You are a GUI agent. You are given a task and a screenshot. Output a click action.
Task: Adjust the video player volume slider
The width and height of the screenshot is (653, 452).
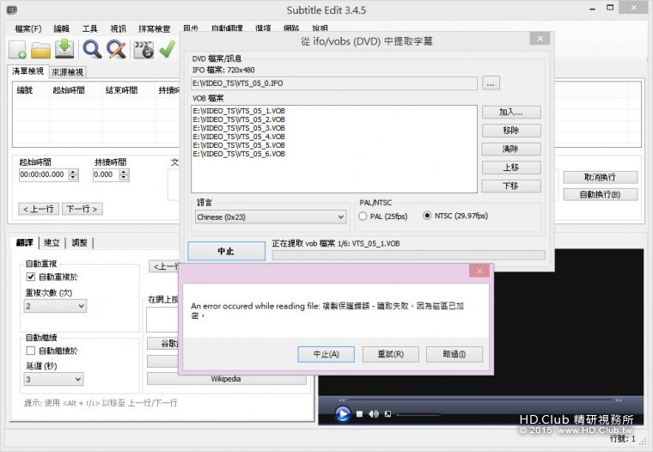pyautogui.click(x=418, y=414)
